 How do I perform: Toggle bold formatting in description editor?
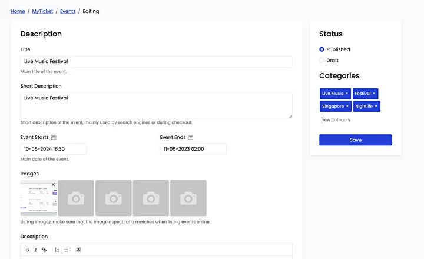pos(27,250)
